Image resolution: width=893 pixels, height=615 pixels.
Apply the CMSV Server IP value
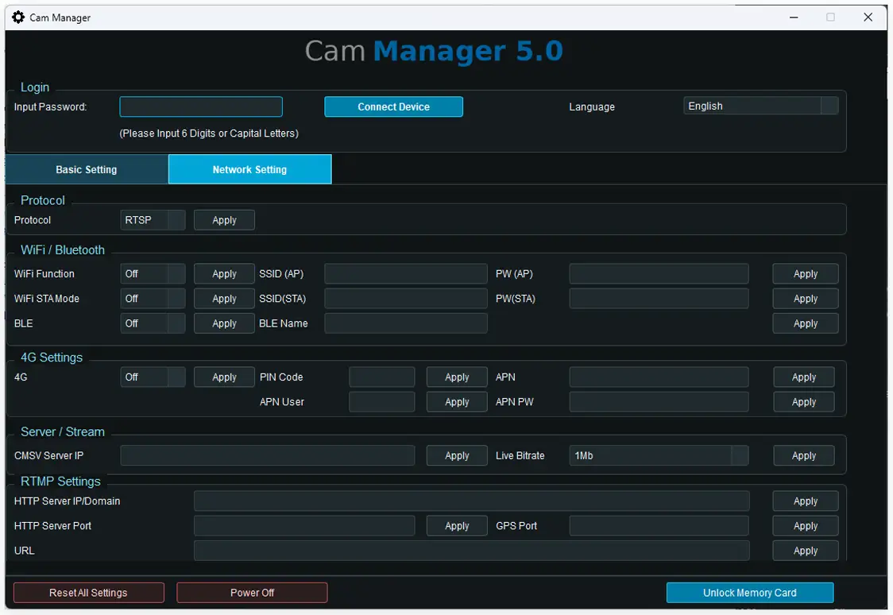click(457, 455)
